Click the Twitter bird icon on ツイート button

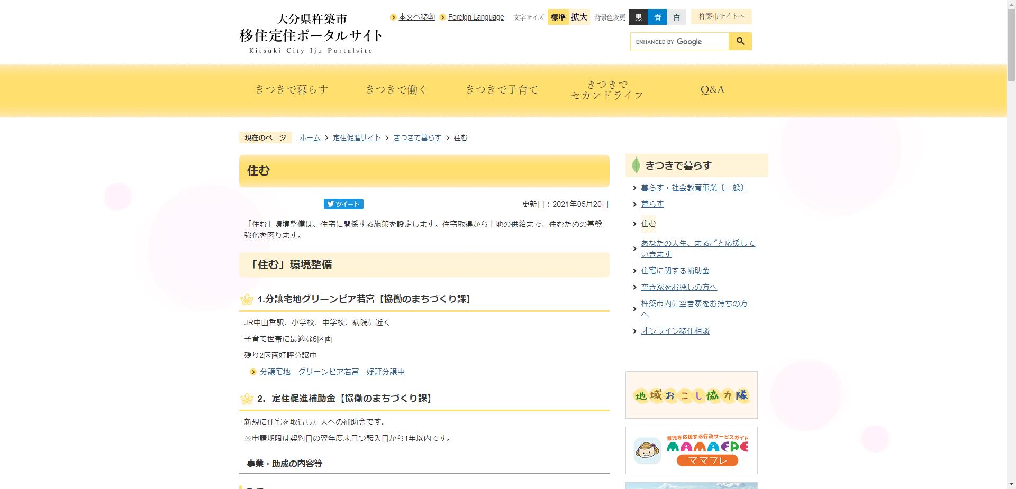[331, 204]
